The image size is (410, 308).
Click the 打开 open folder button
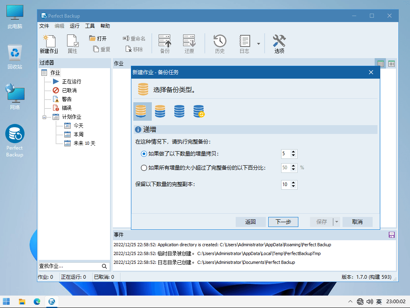click(98, 38)
